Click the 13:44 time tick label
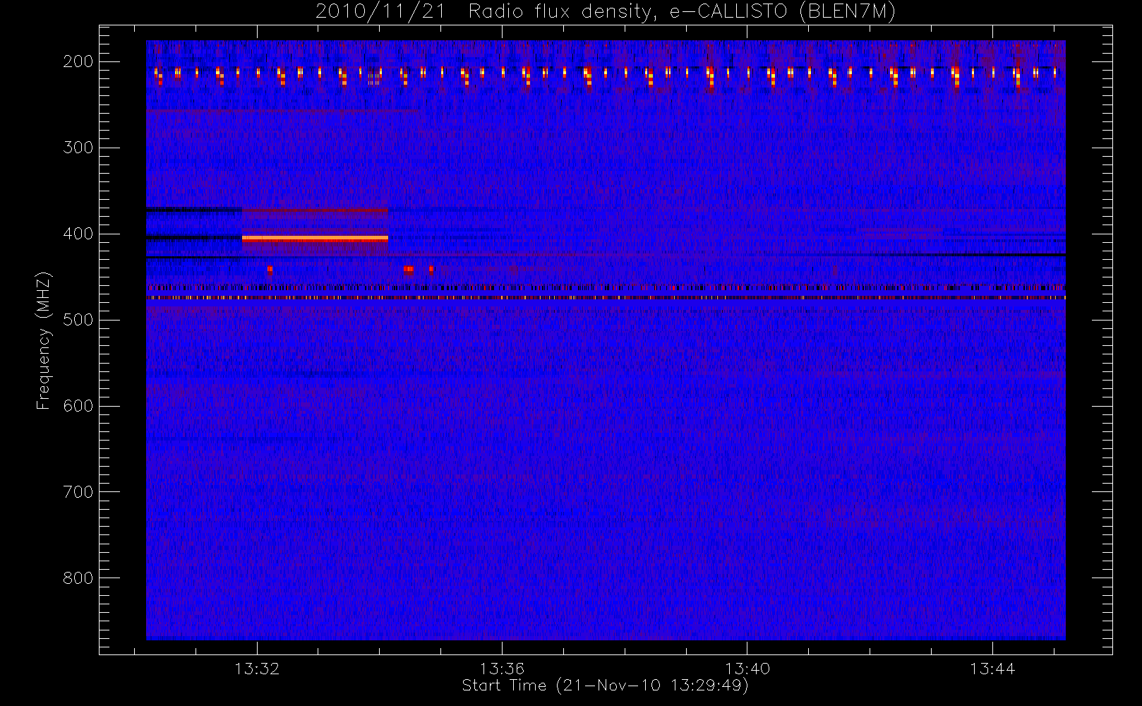Image resolution: width=1142 pixels, height=706 pixels. [992, 669]
